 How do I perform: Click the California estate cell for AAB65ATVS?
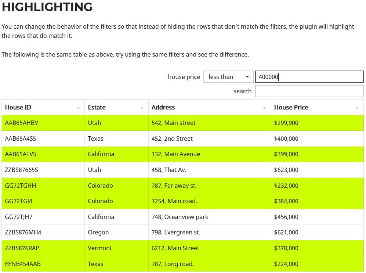pos(101,154)
